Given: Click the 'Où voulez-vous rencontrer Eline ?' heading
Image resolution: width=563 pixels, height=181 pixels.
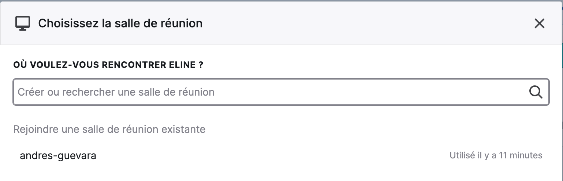Looking at the screenshot, I should tap(108, 65).
